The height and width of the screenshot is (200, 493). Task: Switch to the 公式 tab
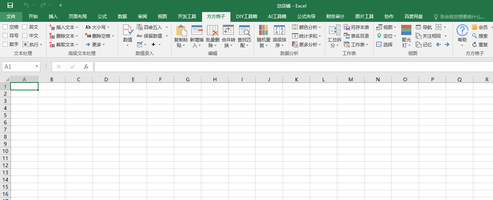click(x=102, y=17)
